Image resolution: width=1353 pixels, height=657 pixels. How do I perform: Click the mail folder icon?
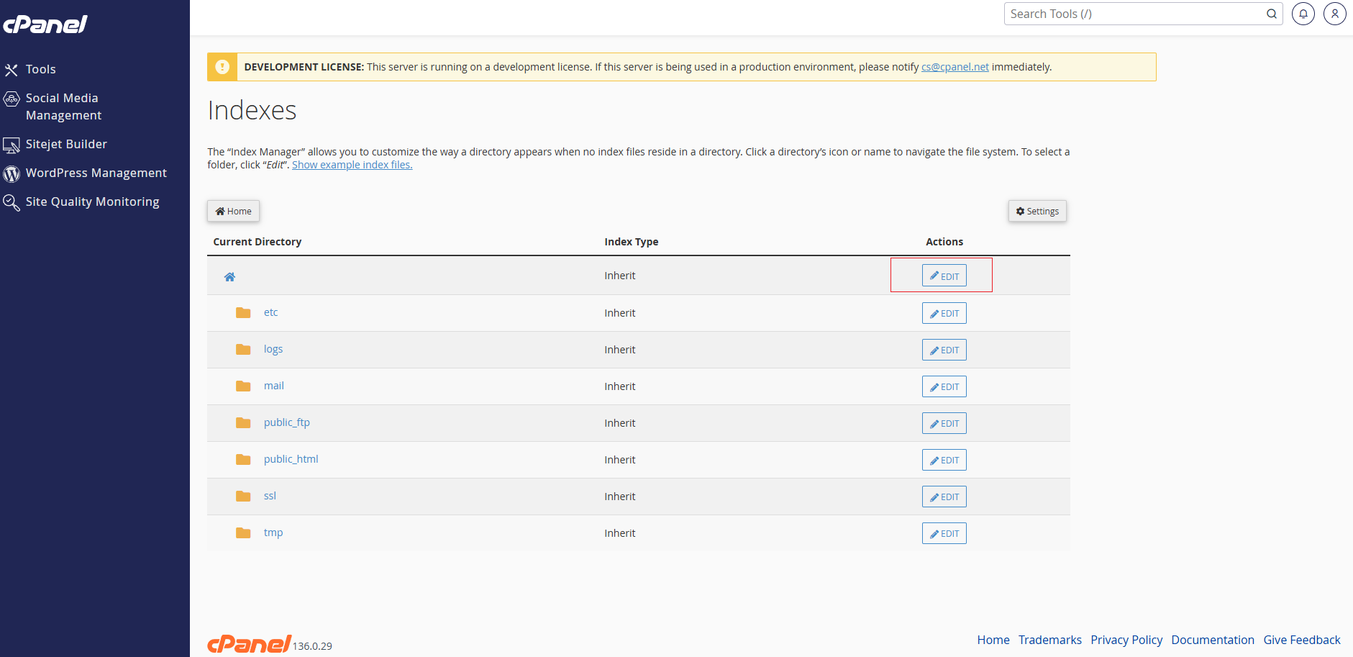pos(243,386)
